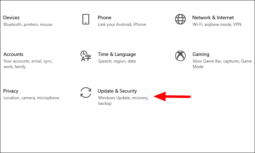Click the 'Speech, region, date' description
Screen dimensions: 255x153
[x=117, y=61]
